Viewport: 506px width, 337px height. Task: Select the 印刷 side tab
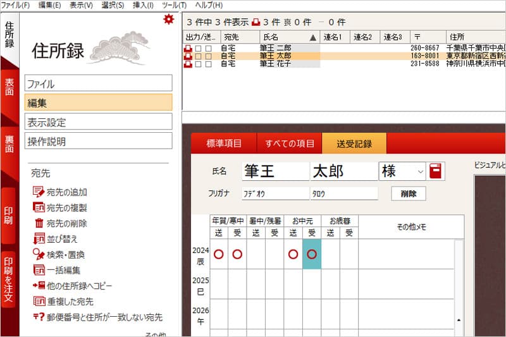coord(9,216)
